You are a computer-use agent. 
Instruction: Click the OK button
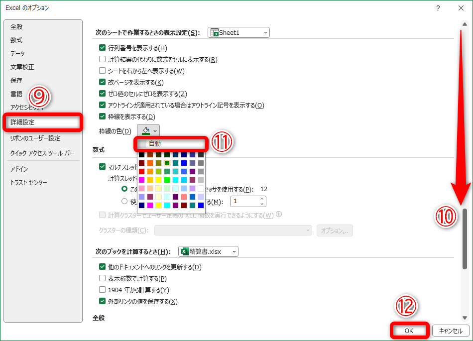pos(409,330)
